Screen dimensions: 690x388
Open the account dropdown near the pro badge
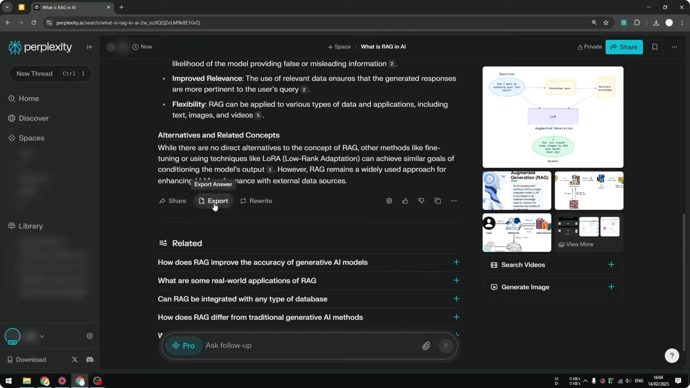(x=42, y=336)
